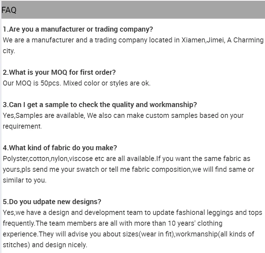265x253 pixels.
Task: Click the FAQ header bar
Action: (x=132, y=10)
